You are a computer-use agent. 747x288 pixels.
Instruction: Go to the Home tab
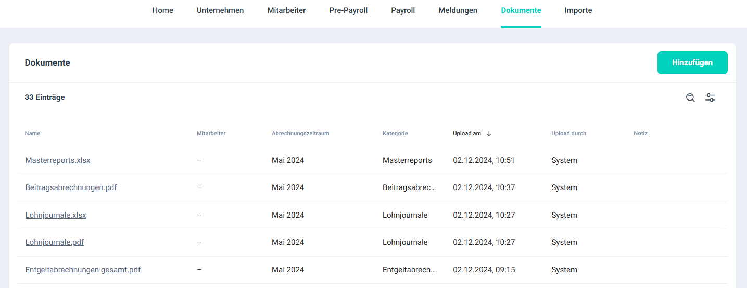(162, 10)
